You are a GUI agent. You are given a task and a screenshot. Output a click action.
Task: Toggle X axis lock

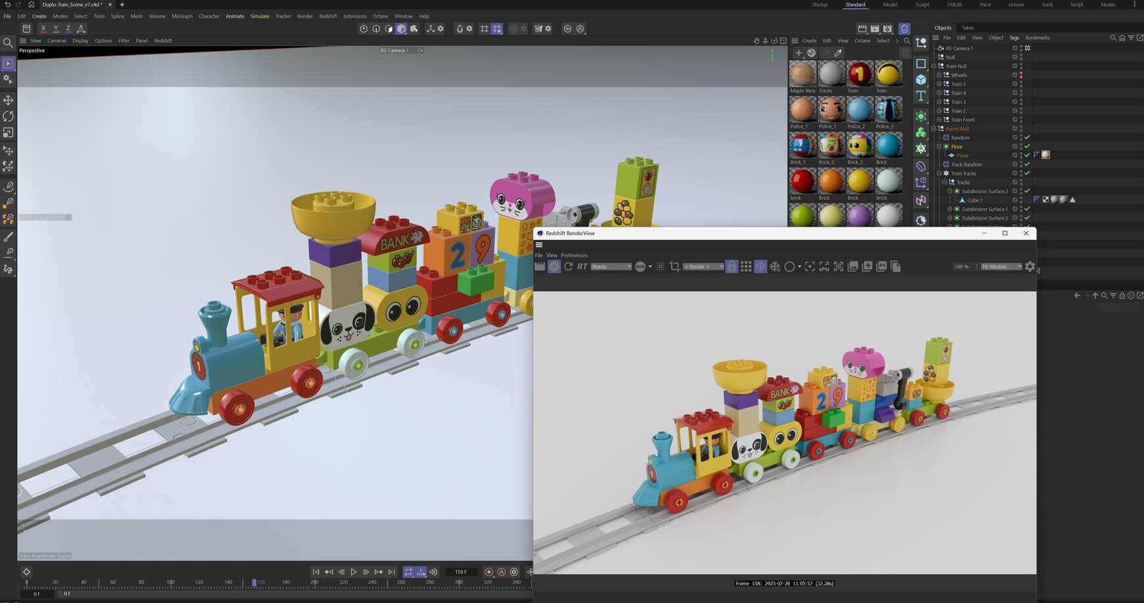[43, 29]
